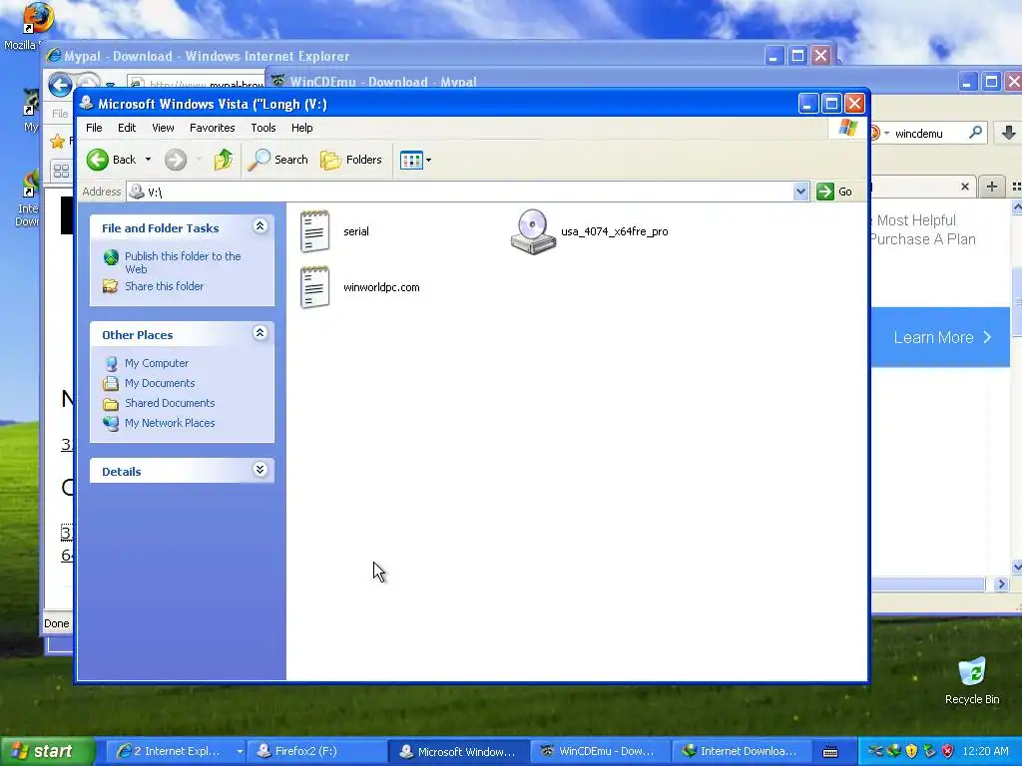
Task: Click the yellow security shield tray icon
Action: (x=912, y=751)
